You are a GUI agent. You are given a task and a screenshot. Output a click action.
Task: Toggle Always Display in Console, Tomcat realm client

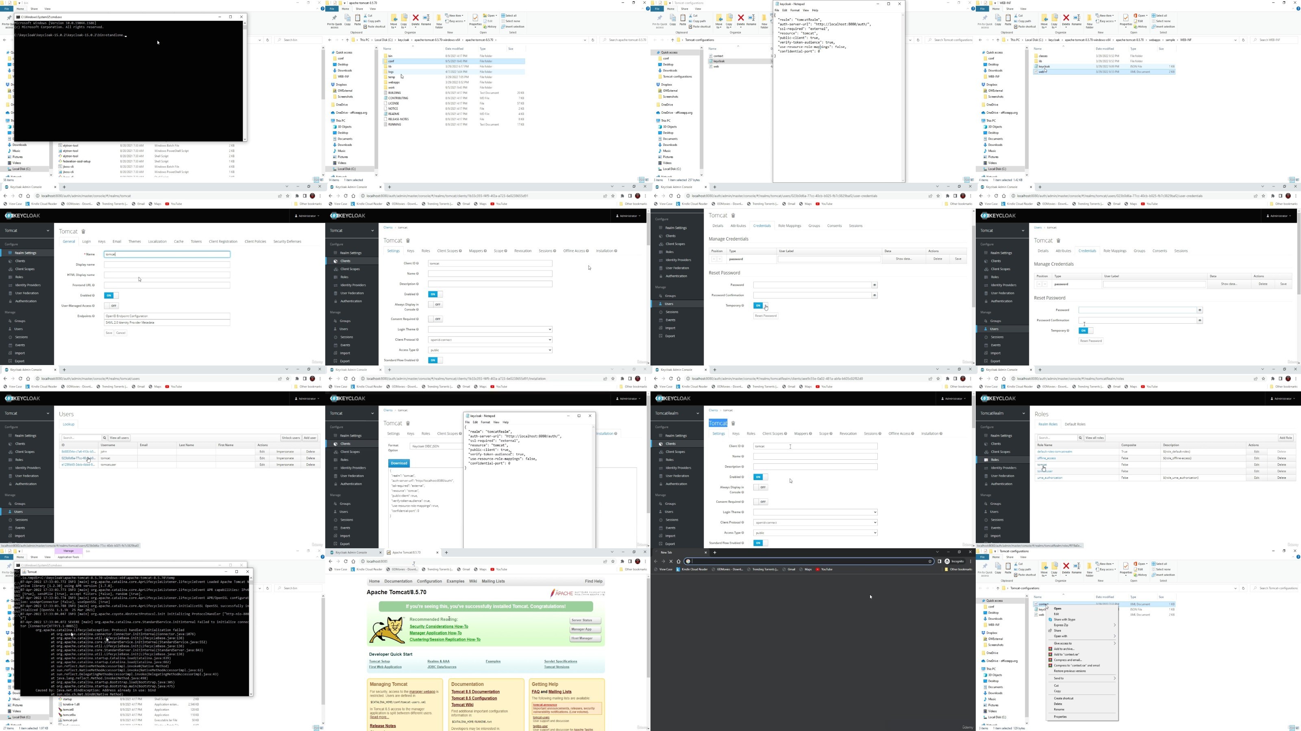click(435, 305)
